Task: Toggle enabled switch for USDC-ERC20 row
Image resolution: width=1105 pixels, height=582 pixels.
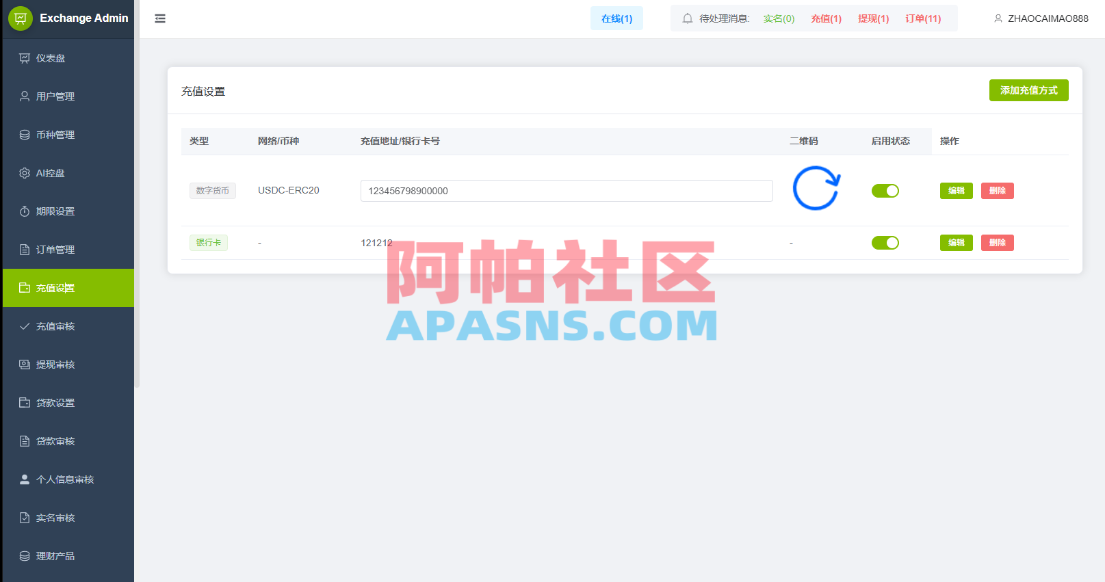Action: pyautogui.click(x=885, y=191)
